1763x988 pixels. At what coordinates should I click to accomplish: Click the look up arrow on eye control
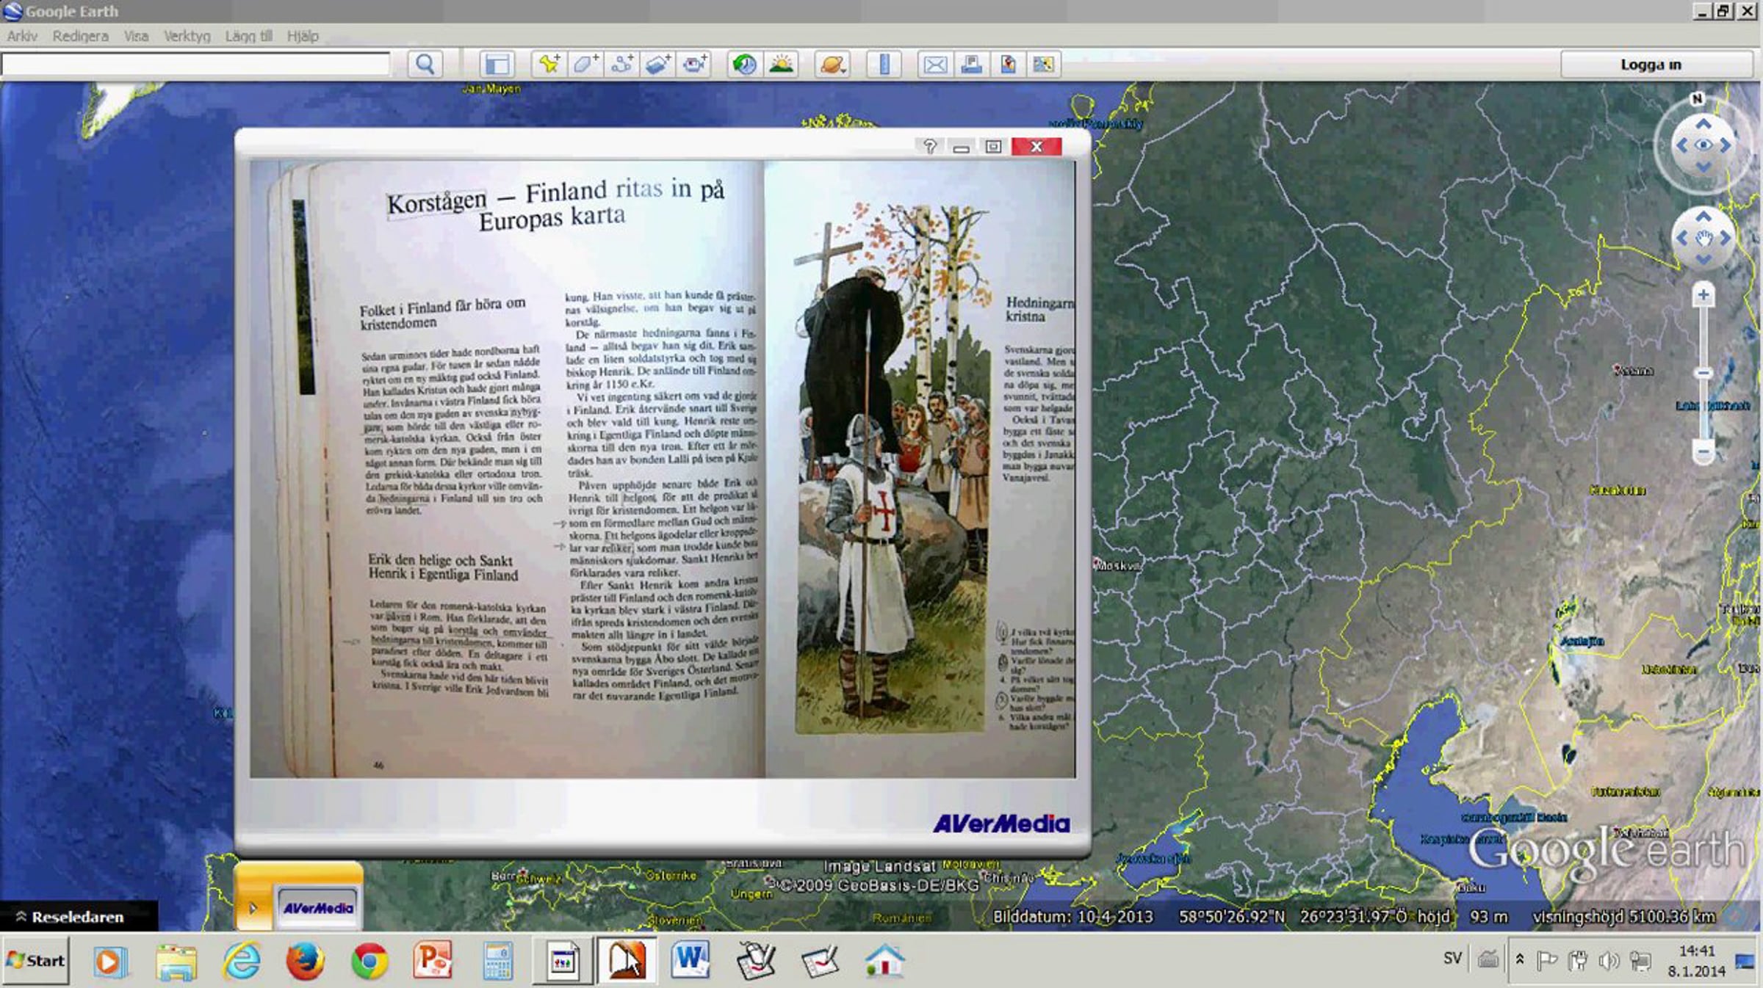pyautogui.click(x=1703, y=123)
